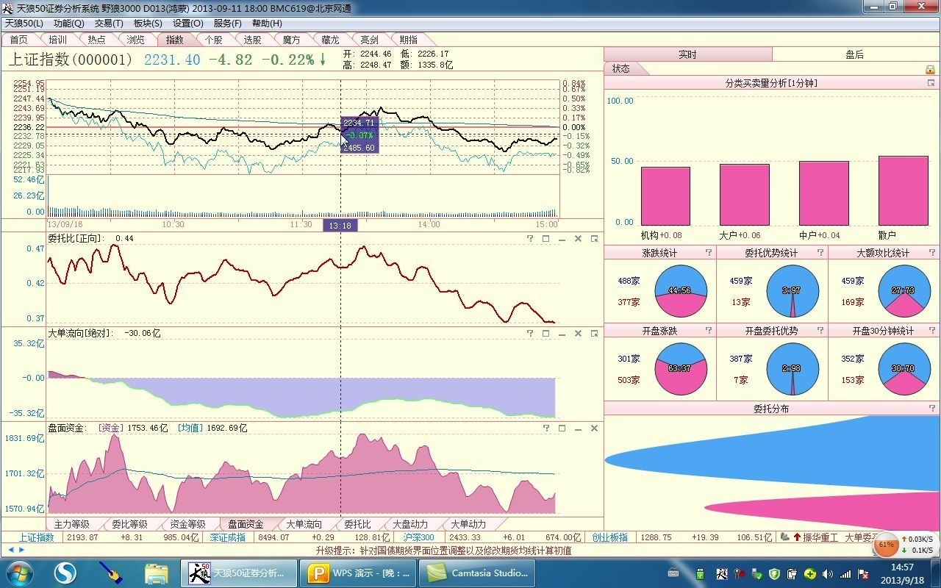The height and width of the screenshot is (588, 941).
Task: Click the lock icon beside 状态 tab
Action: (x=930, y=69)
